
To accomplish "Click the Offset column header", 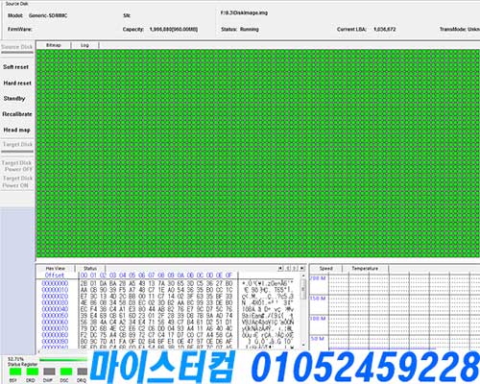I will pyautogui.click(x=55, y=276).
